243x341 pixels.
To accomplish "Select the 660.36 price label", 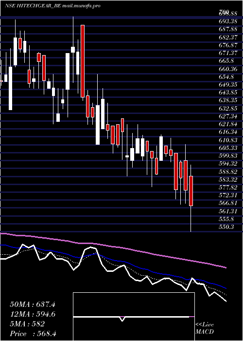I will (228, 69).
